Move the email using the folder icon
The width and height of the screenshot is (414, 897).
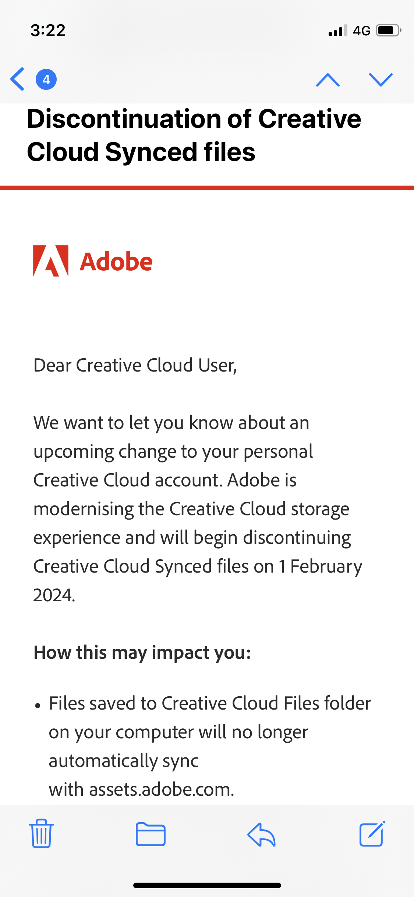(x=151, y=834)
